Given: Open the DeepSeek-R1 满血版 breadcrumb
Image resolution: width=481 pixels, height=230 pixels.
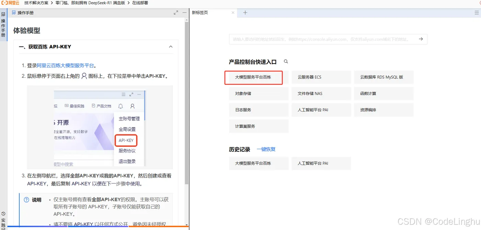Looking at the screenshot, I should [x=91, y=3].
